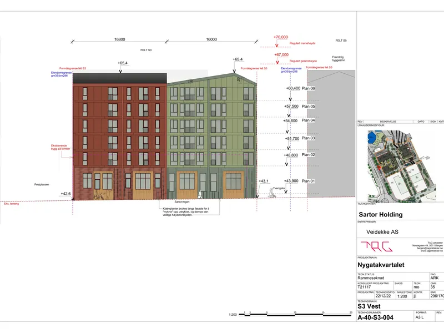Click the "+54,600" level value

click(290, 120)
